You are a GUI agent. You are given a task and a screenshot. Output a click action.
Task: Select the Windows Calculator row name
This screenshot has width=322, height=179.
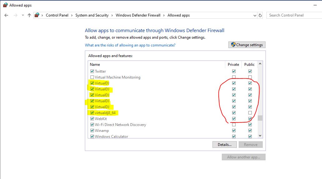(111, 136)
